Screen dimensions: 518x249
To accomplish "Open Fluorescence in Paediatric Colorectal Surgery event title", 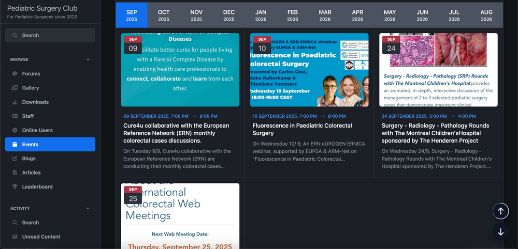I will click(x=302, y=130).
